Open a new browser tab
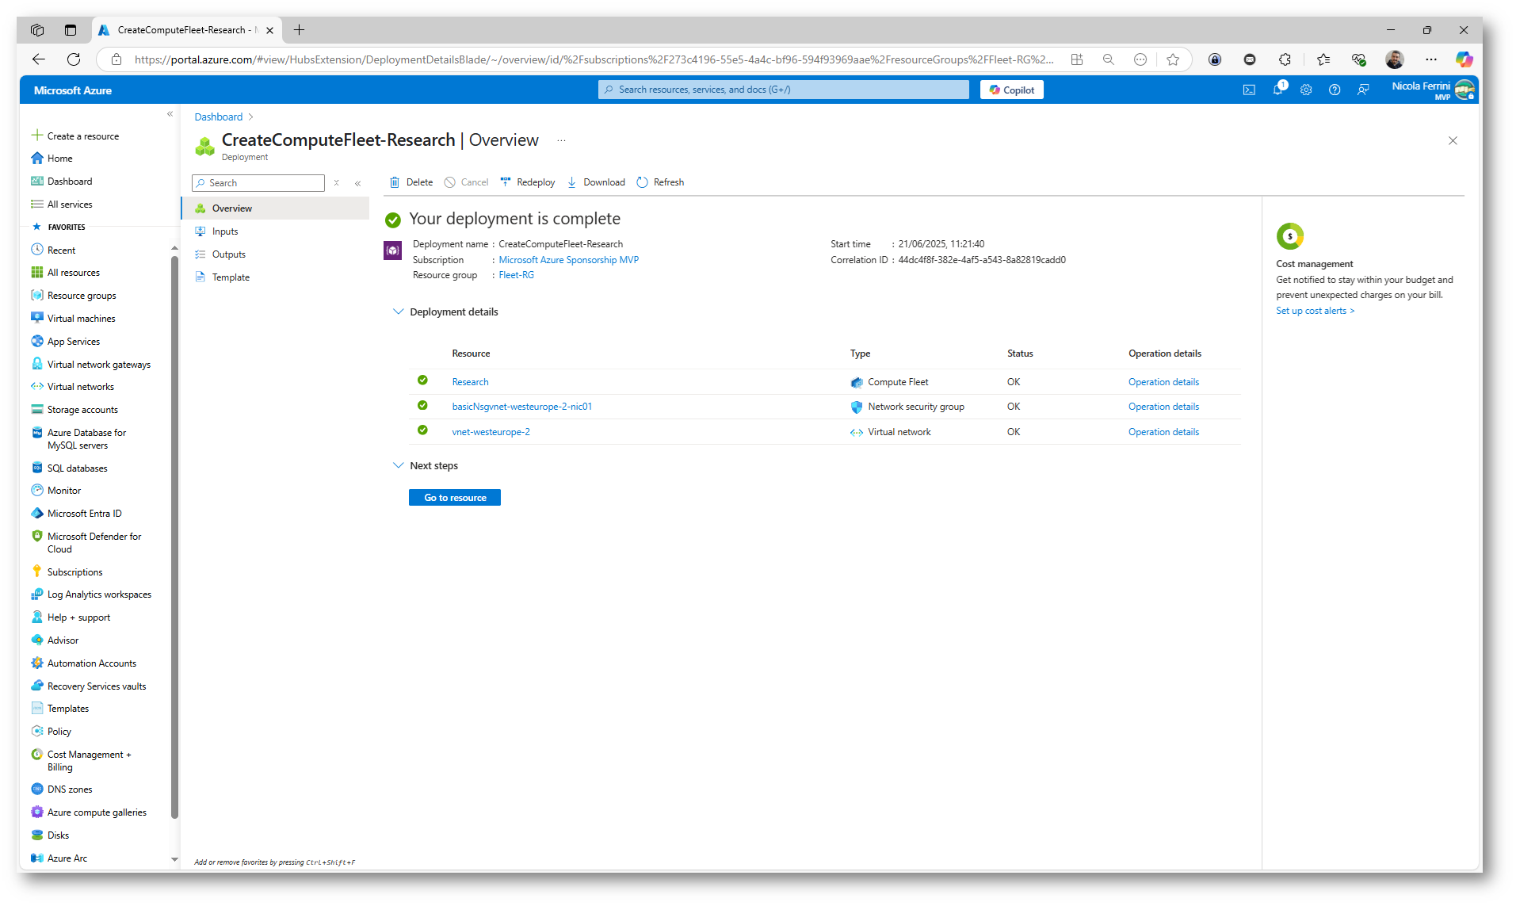Image resolution: width=1516 pixels, height=906 pixels. 299,30
